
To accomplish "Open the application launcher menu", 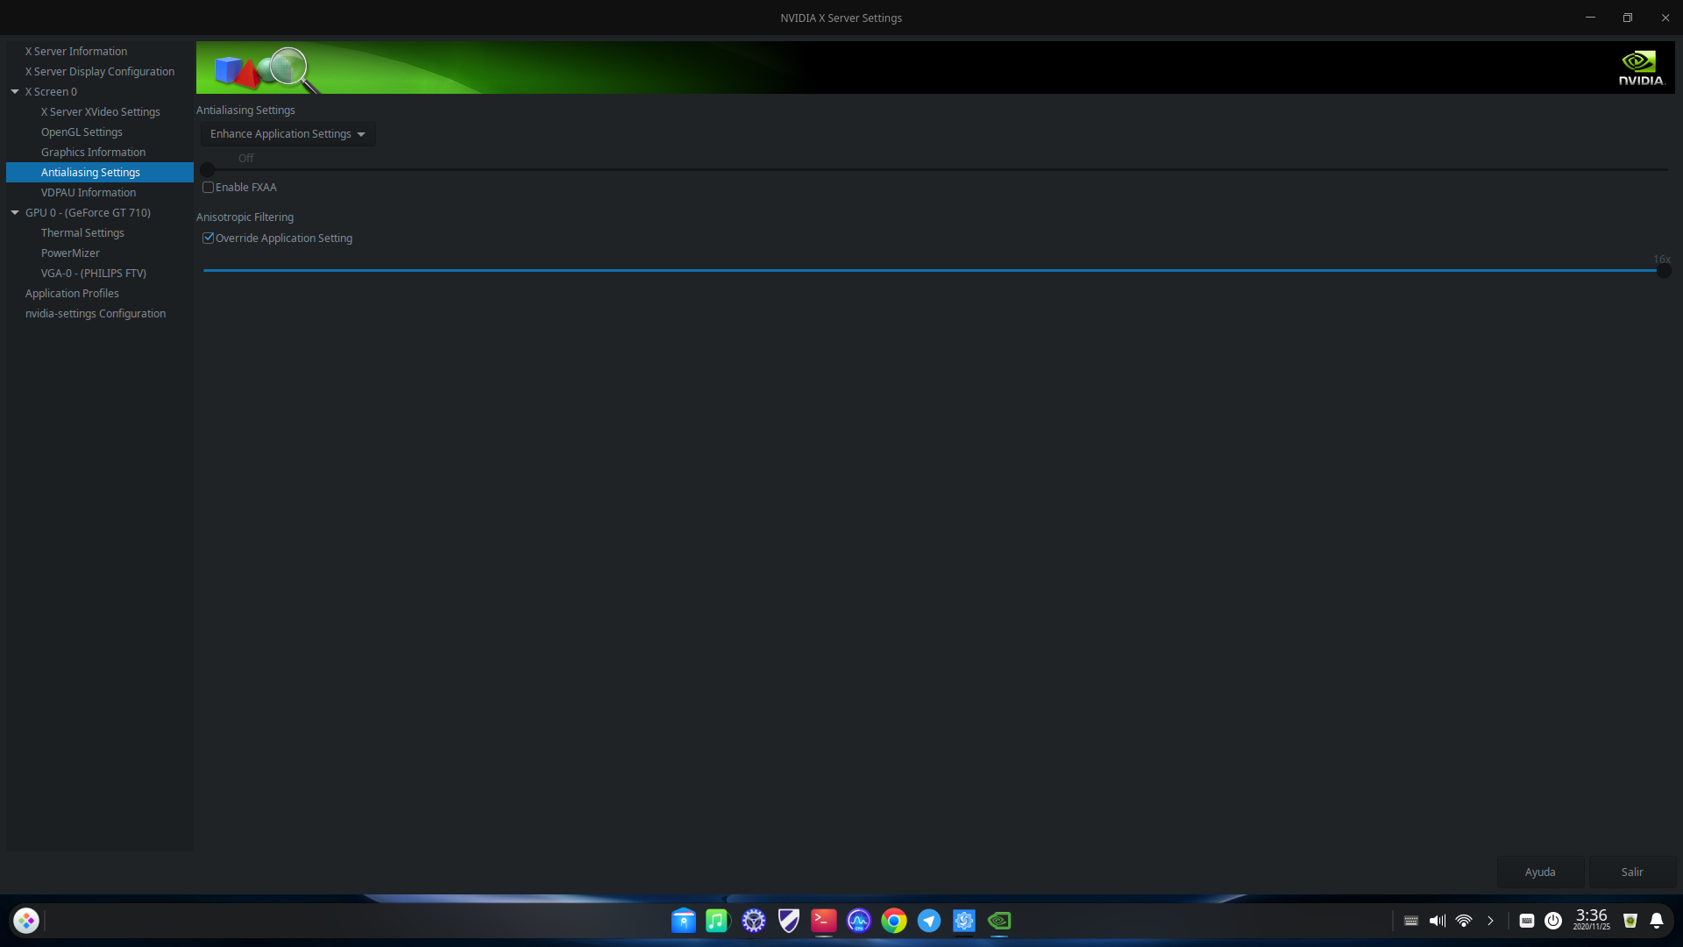I will [x=26, y=921].
